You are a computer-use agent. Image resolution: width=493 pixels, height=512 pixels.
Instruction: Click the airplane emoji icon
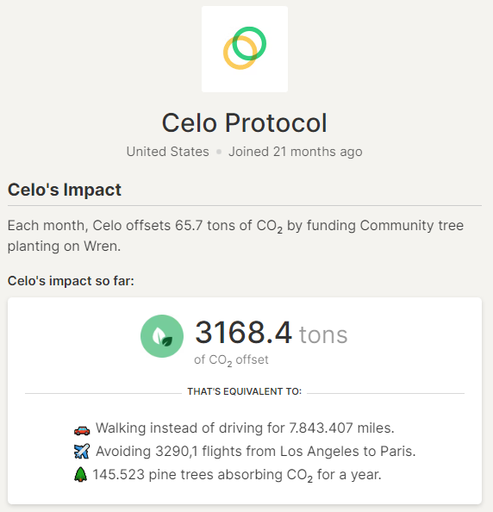click(82, 451)
